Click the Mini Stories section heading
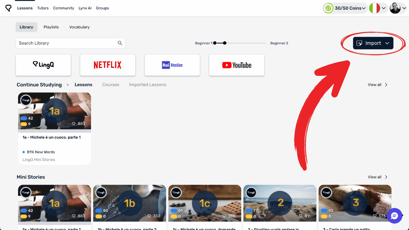This screenshot has width=409, height=230. coord(31,177)
